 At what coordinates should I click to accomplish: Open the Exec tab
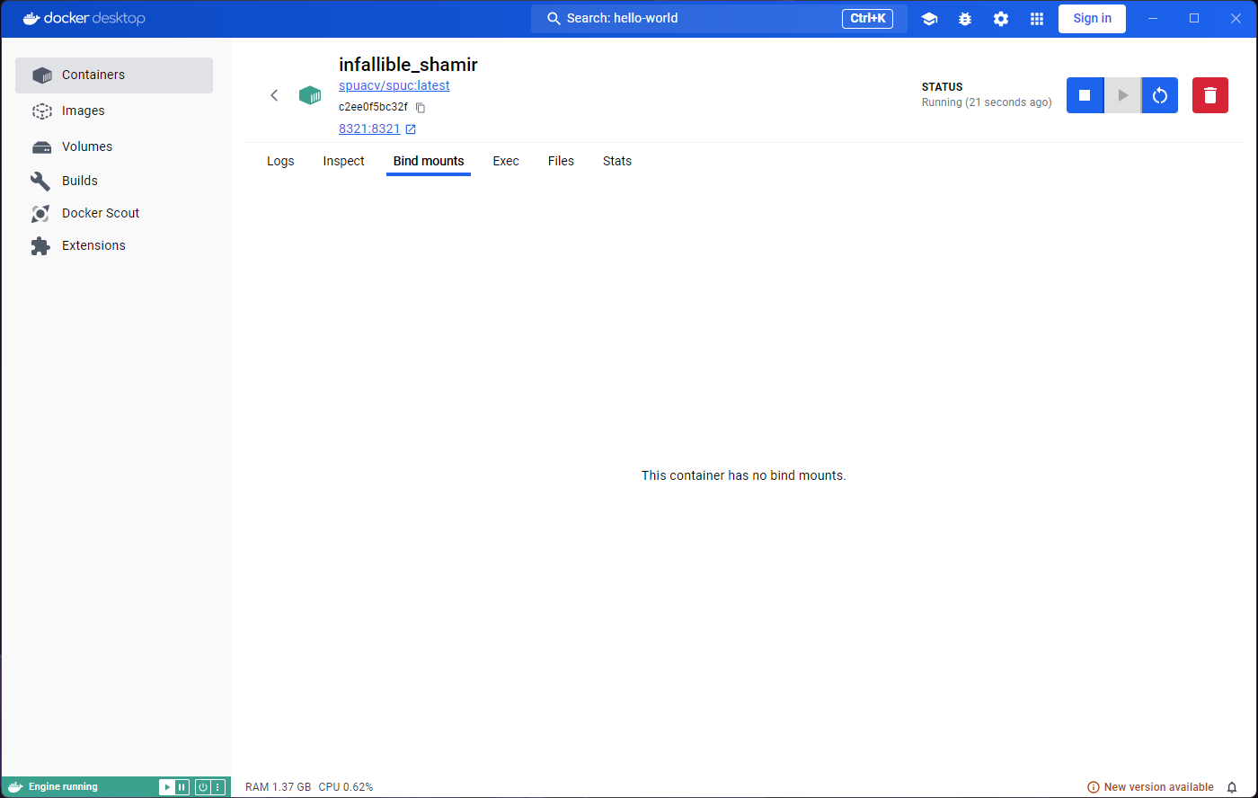pyautogui.click(x=506, y=161)
